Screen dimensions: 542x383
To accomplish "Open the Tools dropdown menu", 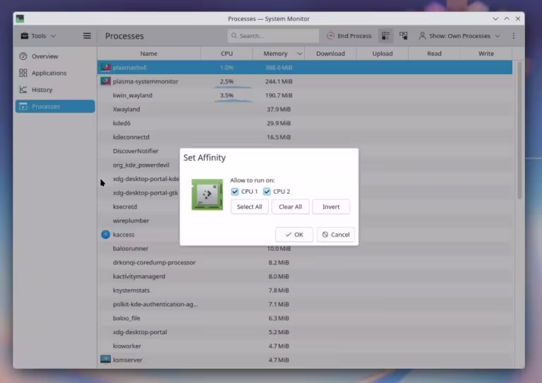I will [38, 35].
